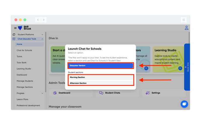Open the Admin Tools Dashboard button
The image size is (201, 125).
click(71, 93)
